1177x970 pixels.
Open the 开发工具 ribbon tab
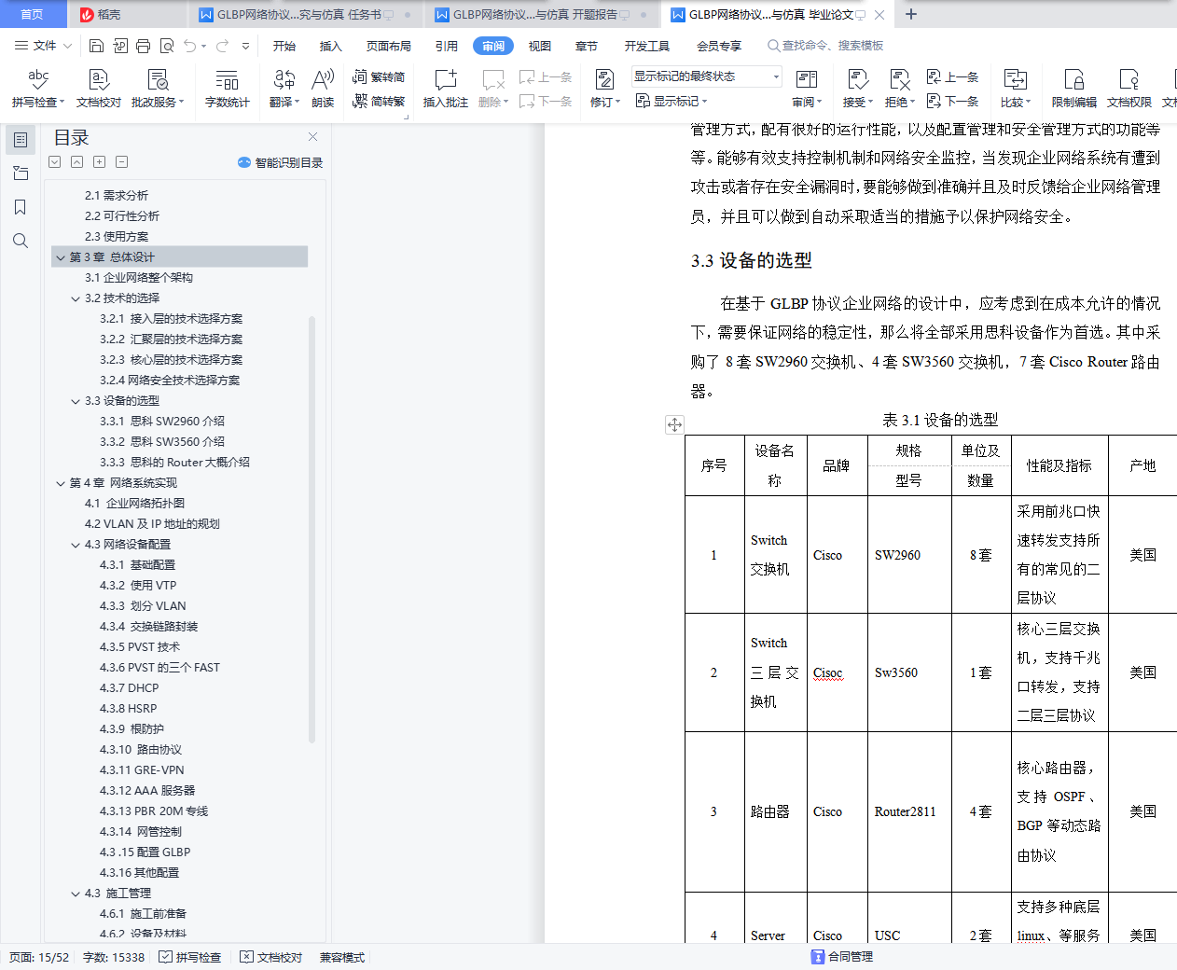tap(647, 46)
